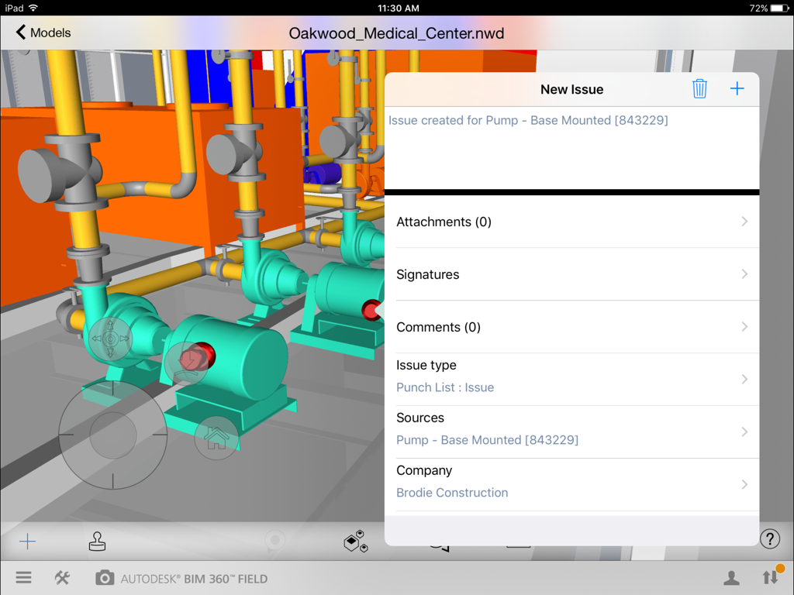Screen dimensions: 794x595
Task: Open help via the question mark icon
Action: coord(769,538)
